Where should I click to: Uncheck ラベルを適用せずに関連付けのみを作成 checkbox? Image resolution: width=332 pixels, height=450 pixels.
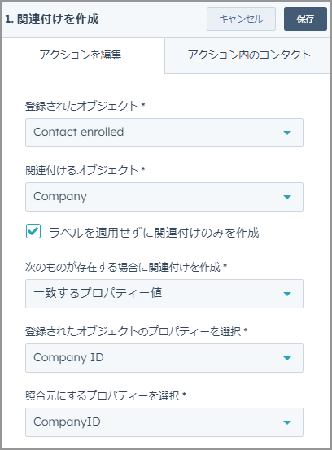pos(33,231)
